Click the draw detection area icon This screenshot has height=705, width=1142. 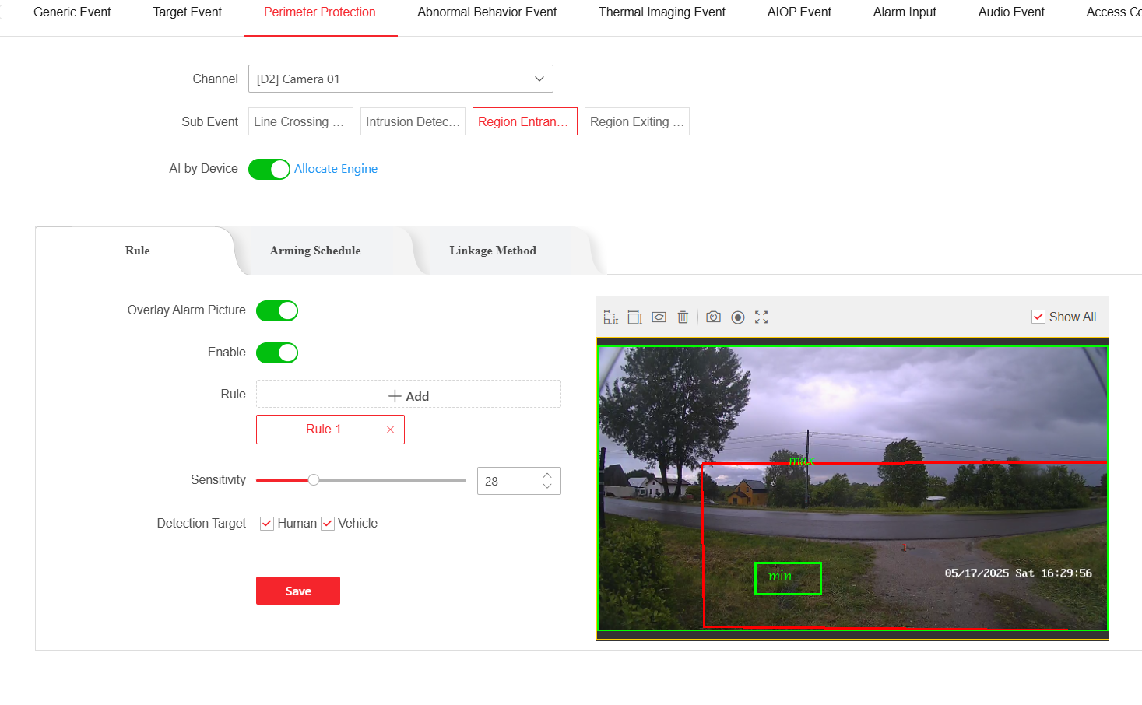click(659, 317)
